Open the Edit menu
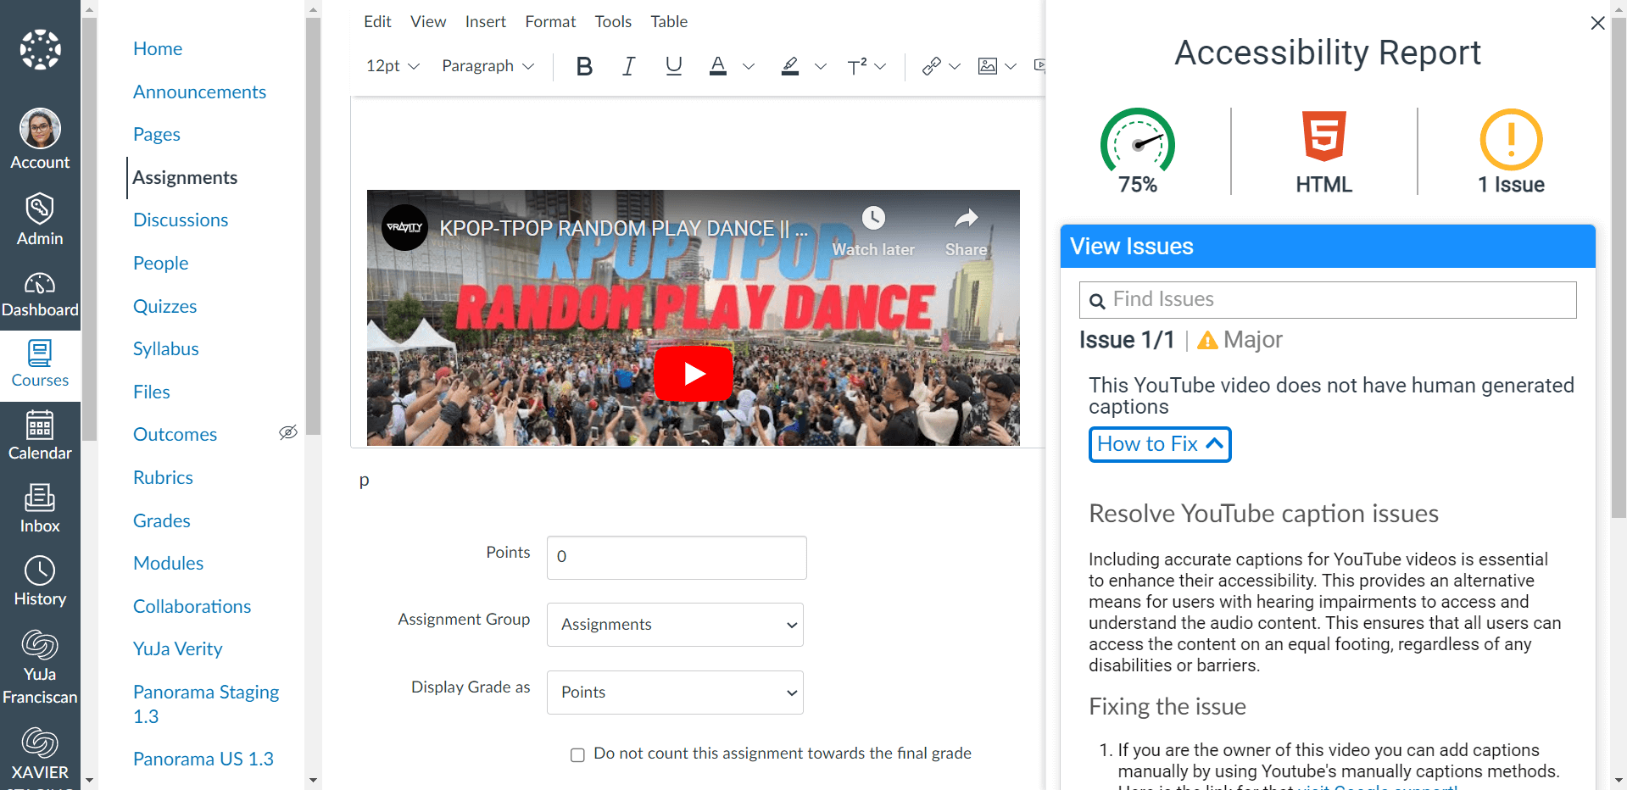 377,22
